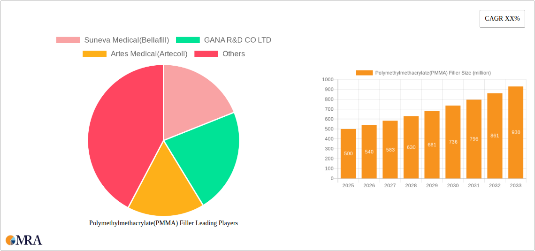Click the Suneva Medical(Bellafill) legend label

127,40
